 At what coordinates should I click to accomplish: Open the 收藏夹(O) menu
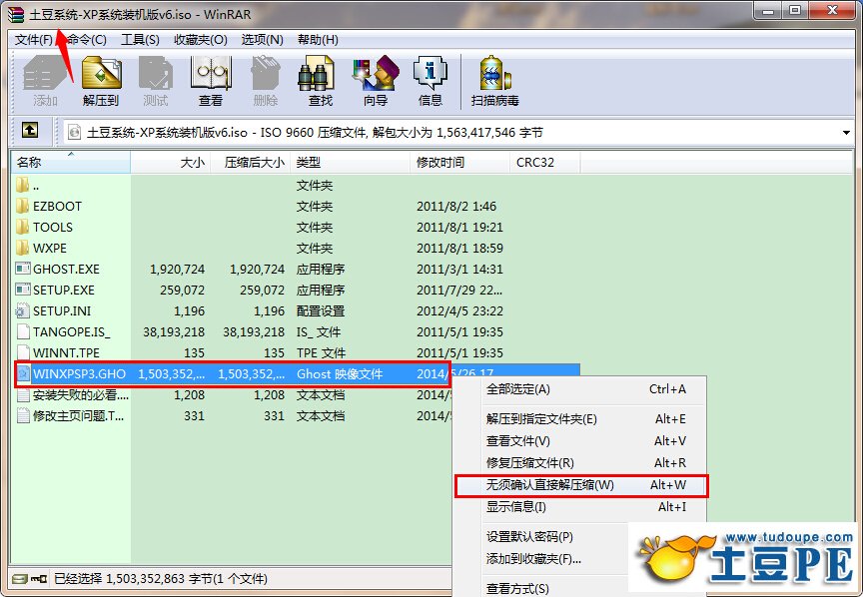(201, 40)
